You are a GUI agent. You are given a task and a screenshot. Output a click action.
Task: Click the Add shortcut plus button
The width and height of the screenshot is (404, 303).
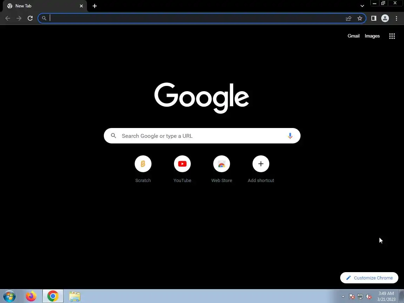point(261,164)
